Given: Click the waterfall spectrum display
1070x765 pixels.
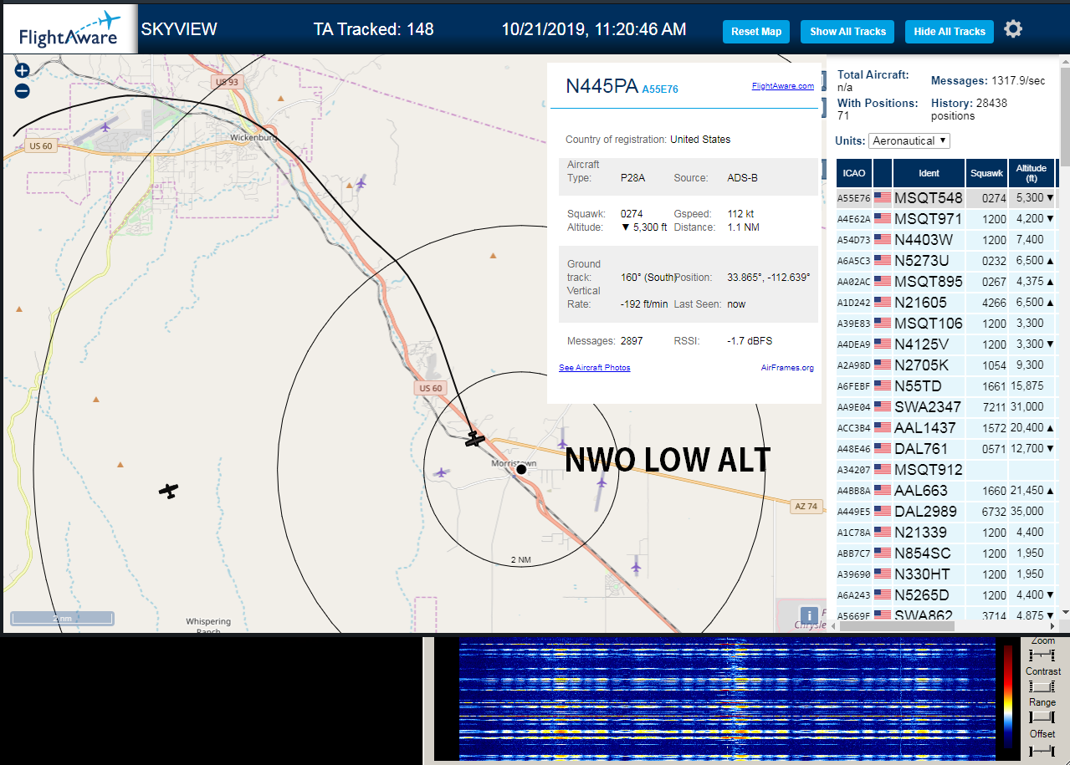Looking at the screenshot, I should coord(727,699).
